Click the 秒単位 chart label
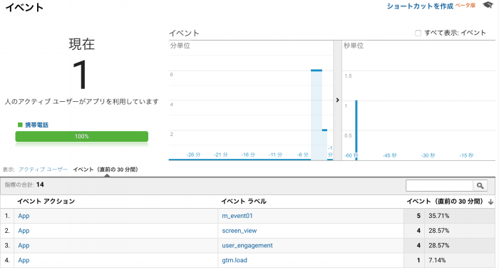Viewport: 499px width, 270px height. pyautogui.click(x=354, y=46)
